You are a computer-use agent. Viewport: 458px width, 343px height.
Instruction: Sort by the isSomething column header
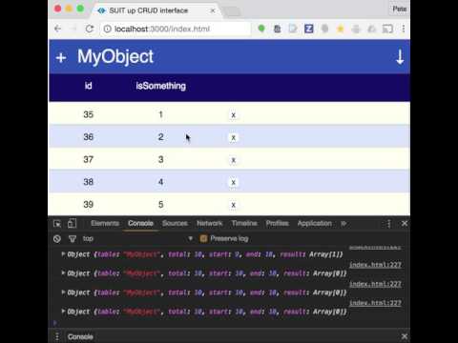[160, 86]
